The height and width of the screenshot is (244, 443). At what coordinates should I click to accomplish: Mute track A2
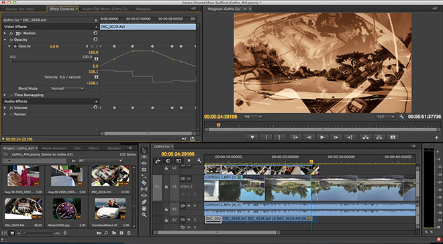189,219
